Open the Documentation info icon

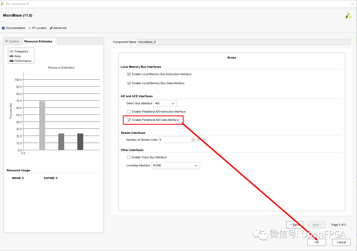[3, 28]
